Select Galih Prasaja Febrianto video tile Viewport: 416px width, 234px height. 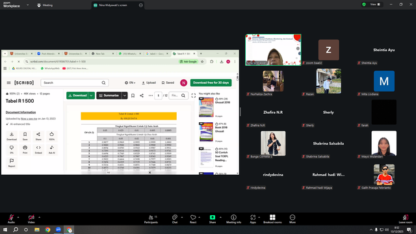[384, 175]
